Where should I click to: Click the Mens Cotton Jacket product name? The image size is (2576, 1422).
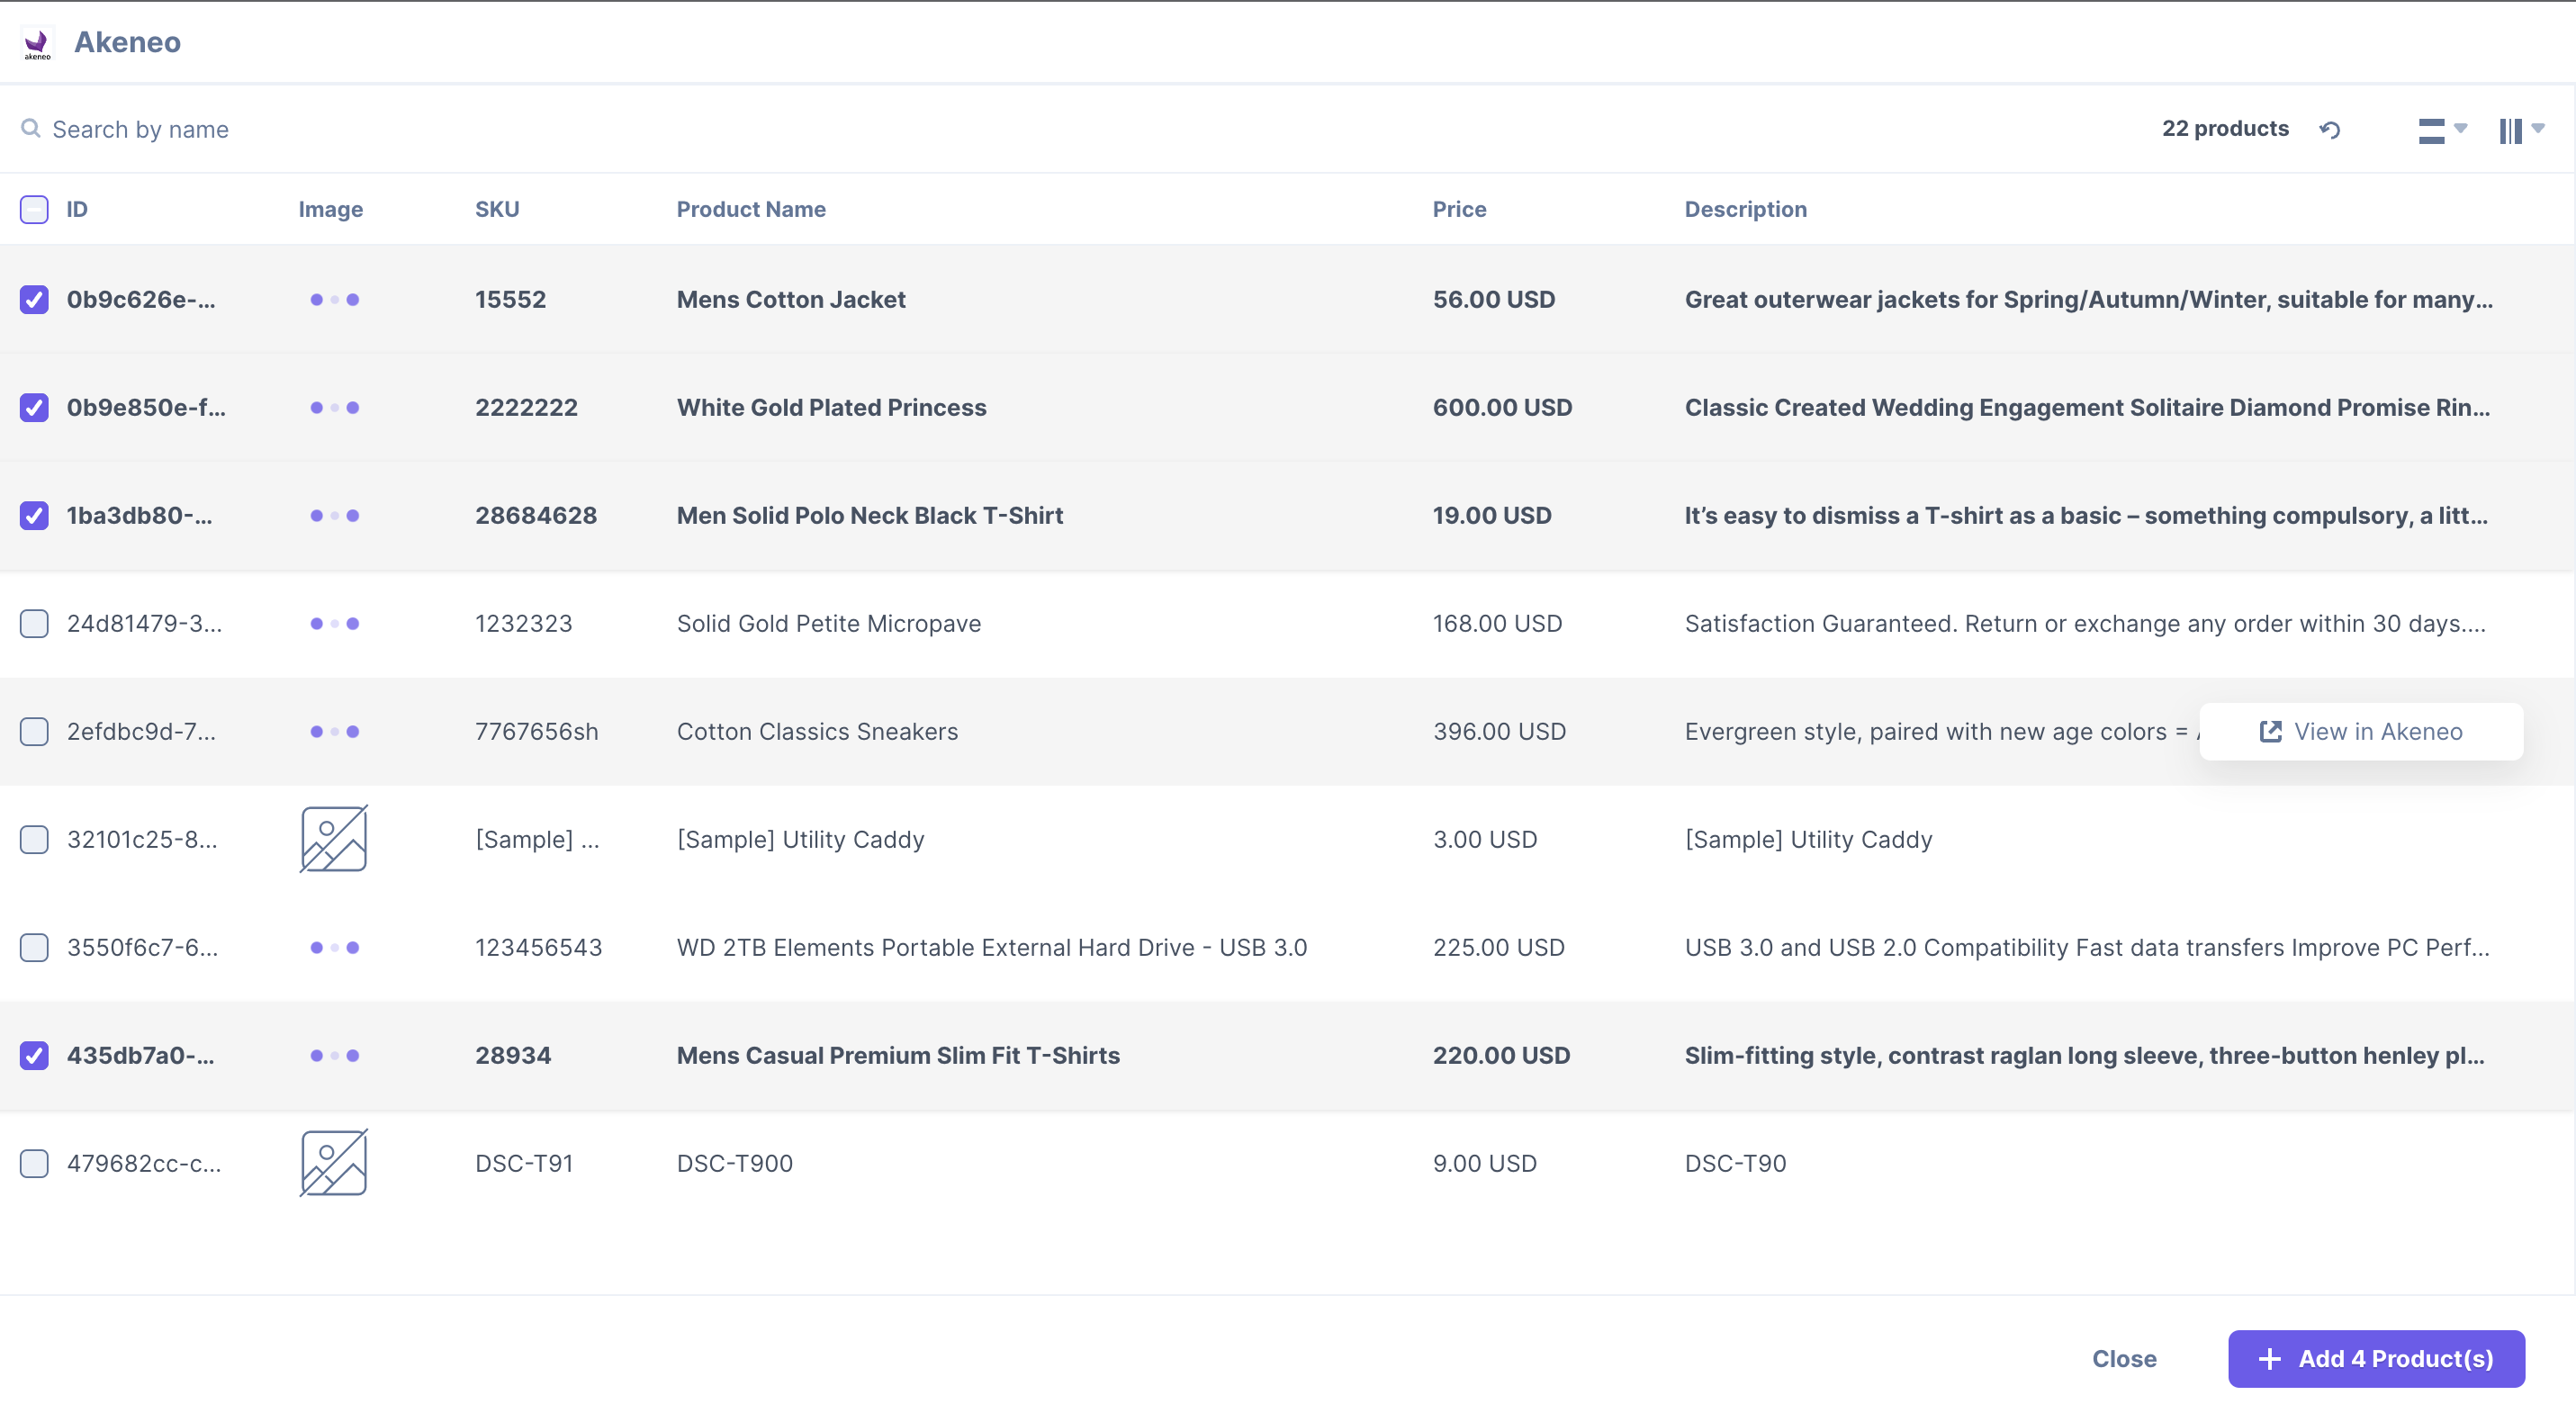tap(791, 299)
